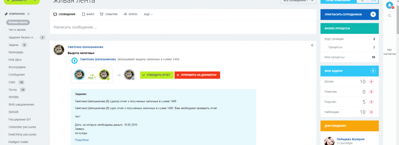Open Чат и звонки in sidebar
399x145 pixels.
click(x=17, y=30)
